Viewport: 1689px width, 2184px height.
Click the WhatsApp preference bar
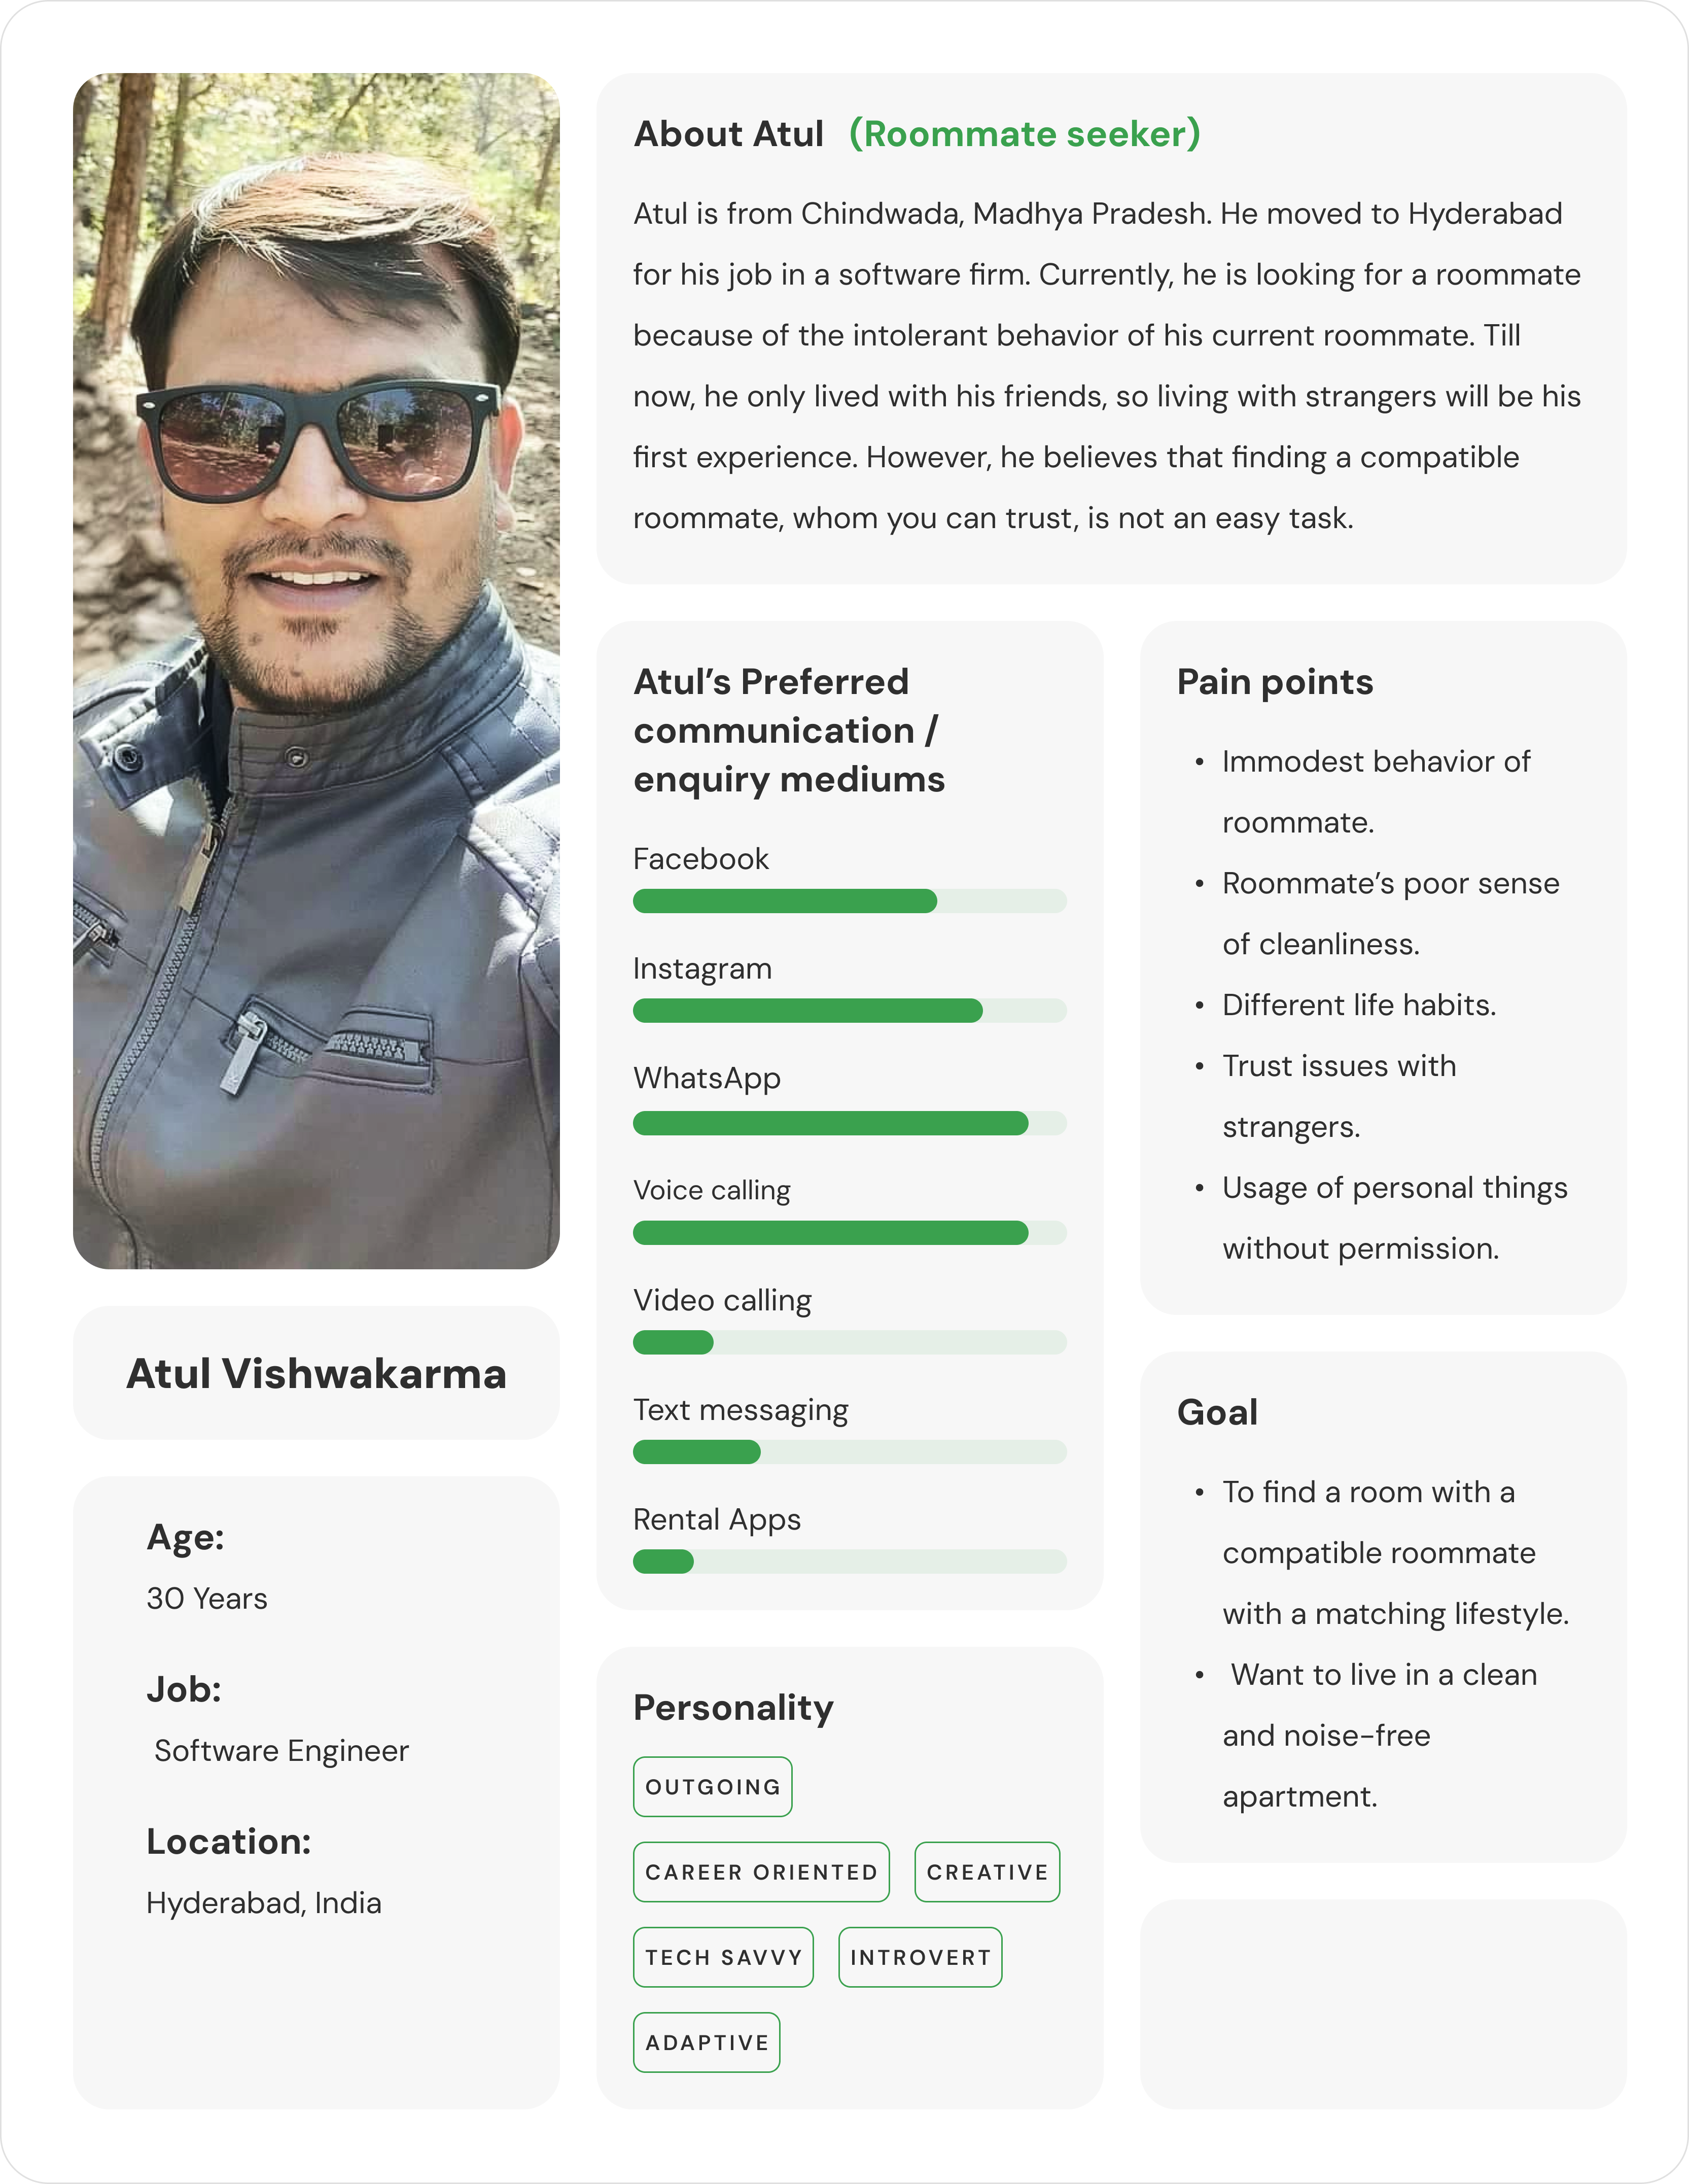(x=849, y=1123)
